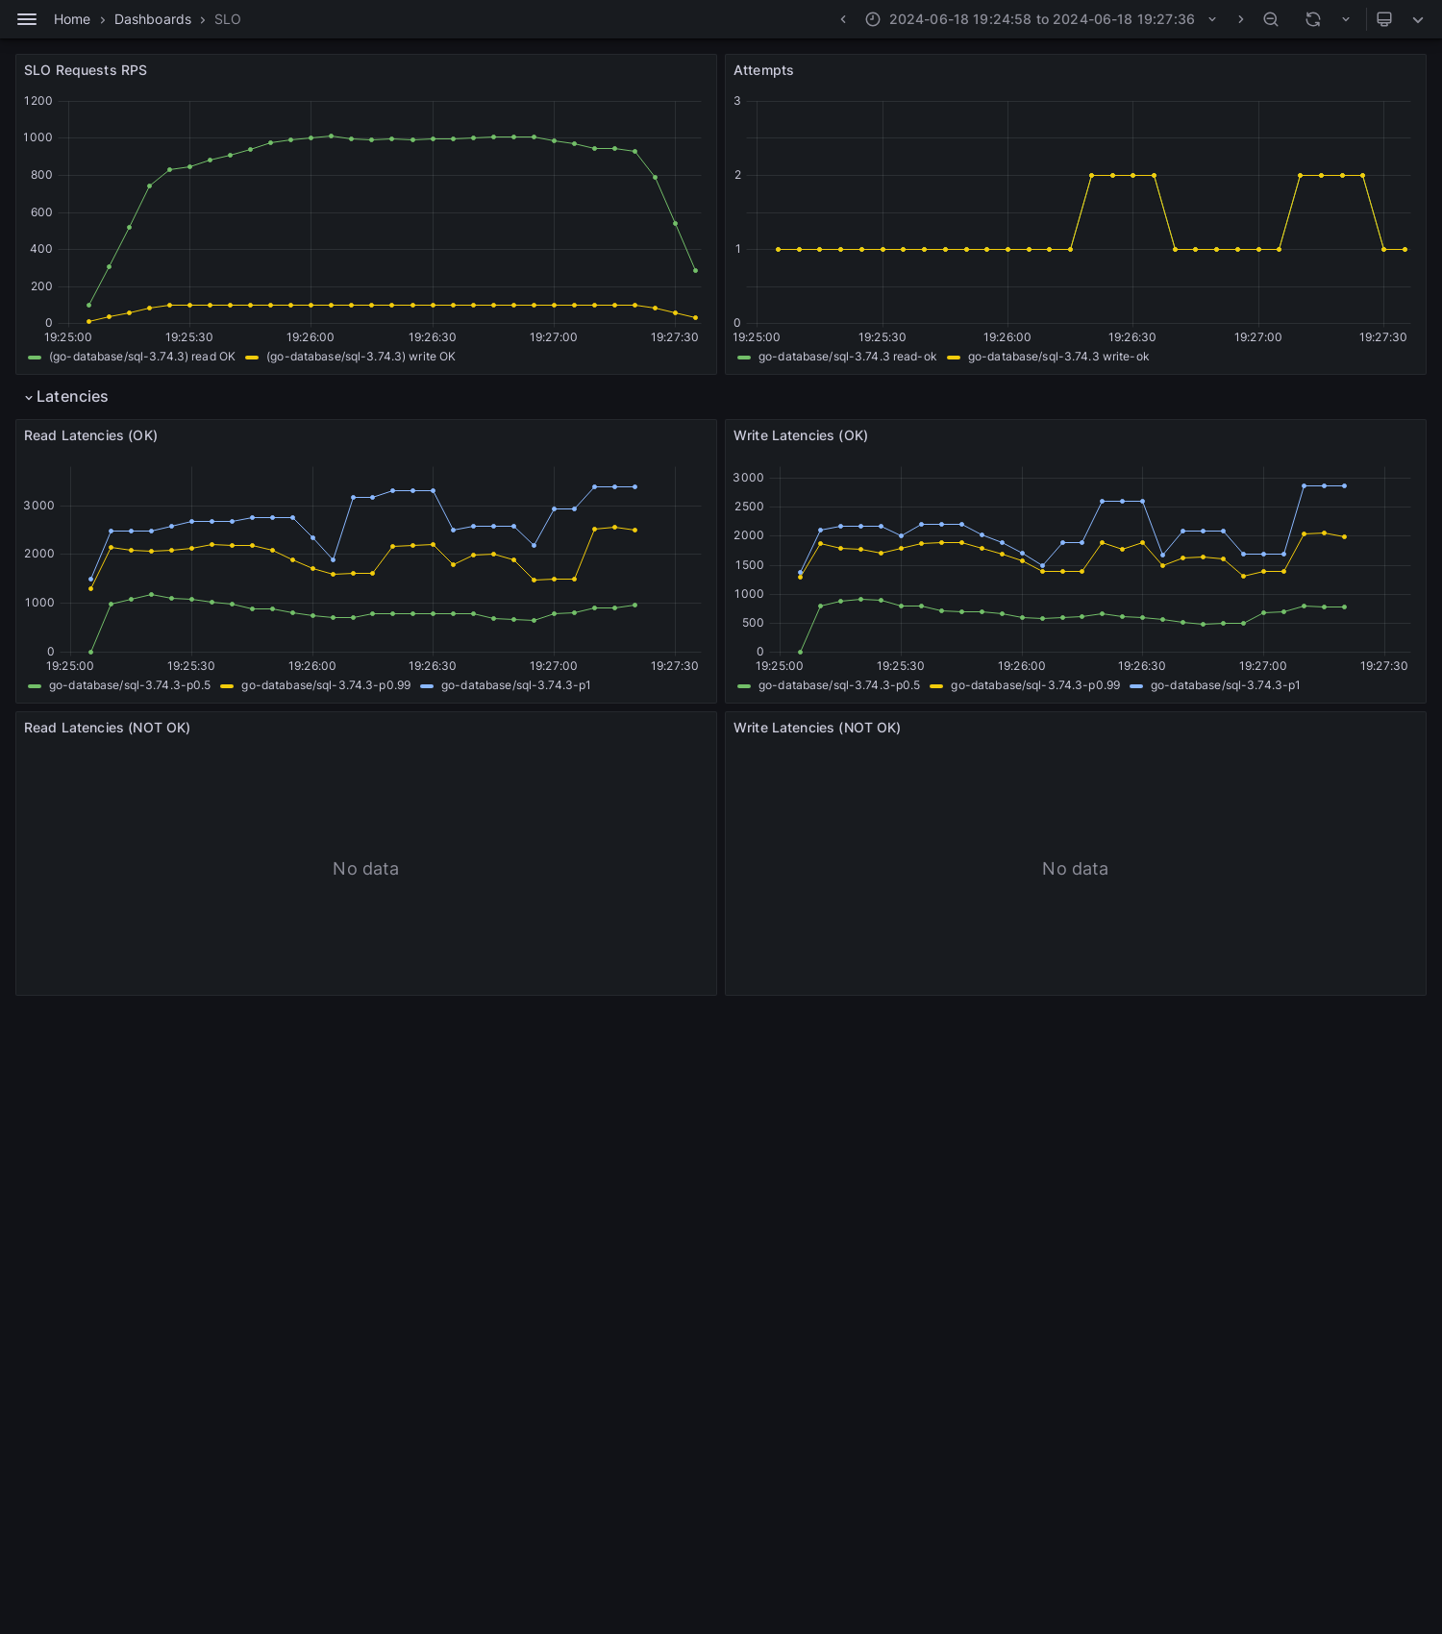Click yellow swatch for write OK series
Viewport: 1442px width, 1634px height.
[x=252, y=358]
